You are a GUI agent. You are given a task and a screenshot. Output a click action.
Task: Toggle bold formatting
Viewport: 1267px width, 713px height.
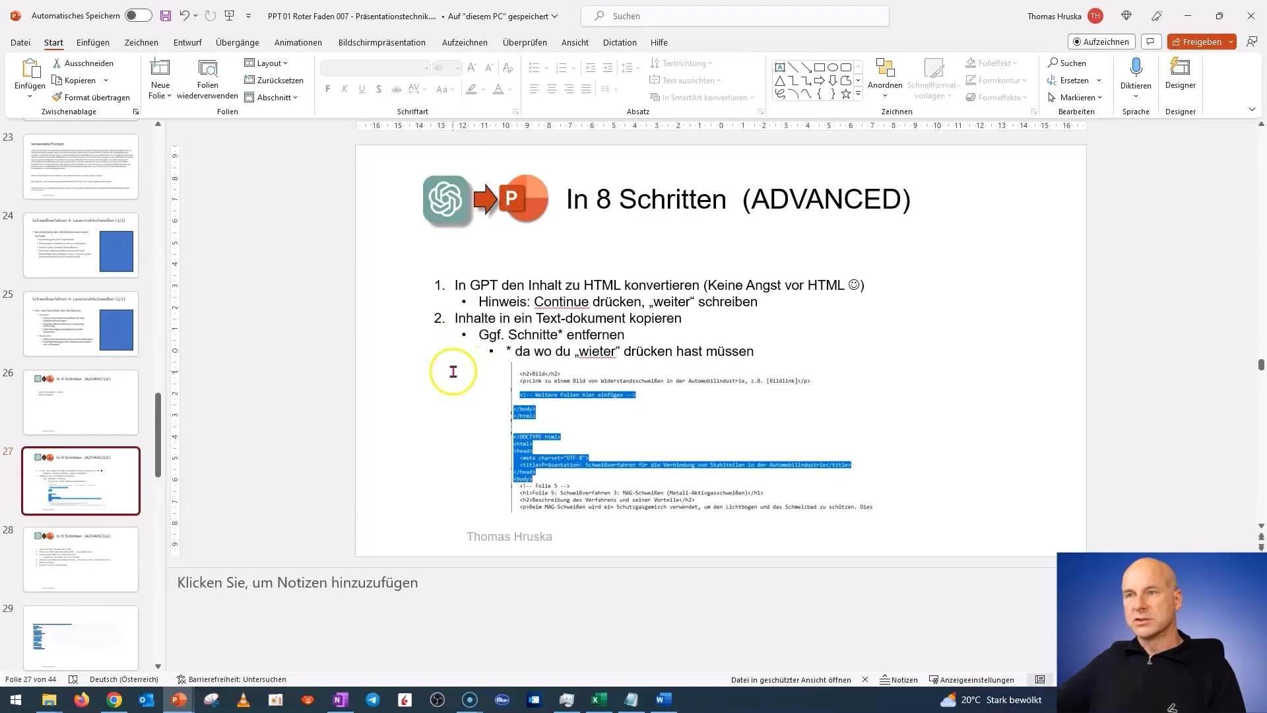[328, 89]
